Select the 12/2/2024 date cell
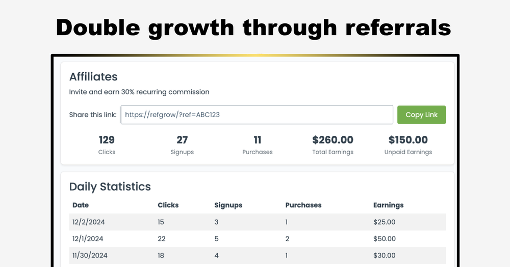Viewport: 510px width, 267px height. [x=89, y=222]
